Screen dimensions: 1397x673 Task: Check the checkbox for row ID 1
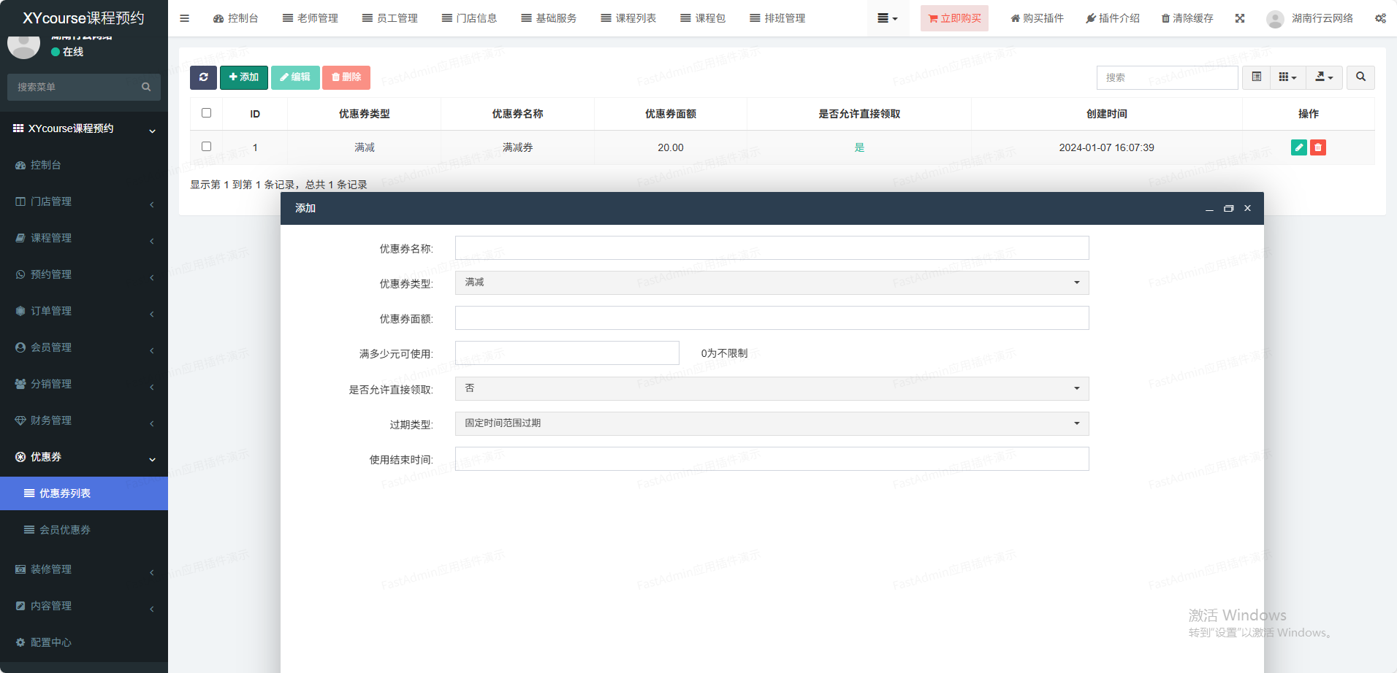click(206, 147)
